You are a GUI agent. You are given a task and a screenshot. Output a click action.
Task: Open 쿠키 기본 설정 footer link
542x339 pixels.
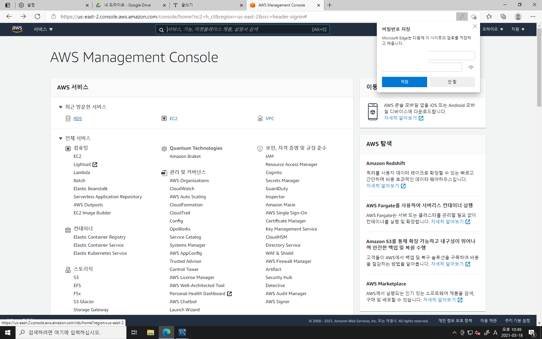tap(517, 321)
